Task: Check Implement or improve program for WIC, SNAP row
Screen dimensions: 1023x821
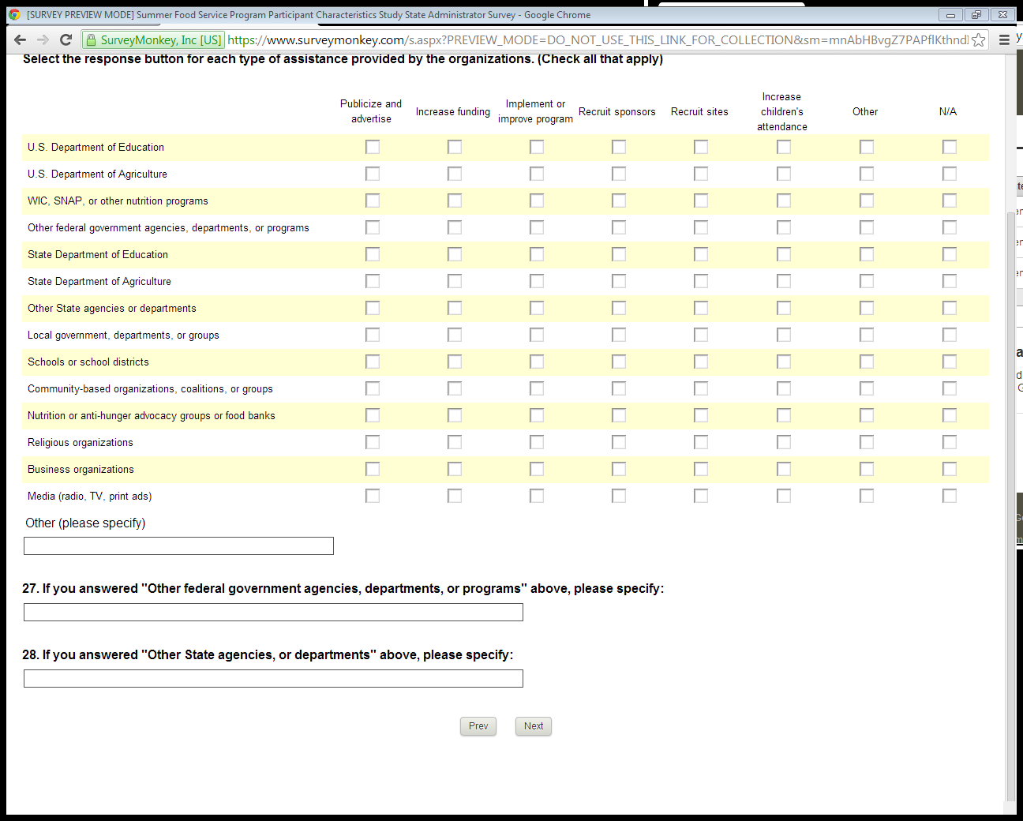Action: coord(537,201)
